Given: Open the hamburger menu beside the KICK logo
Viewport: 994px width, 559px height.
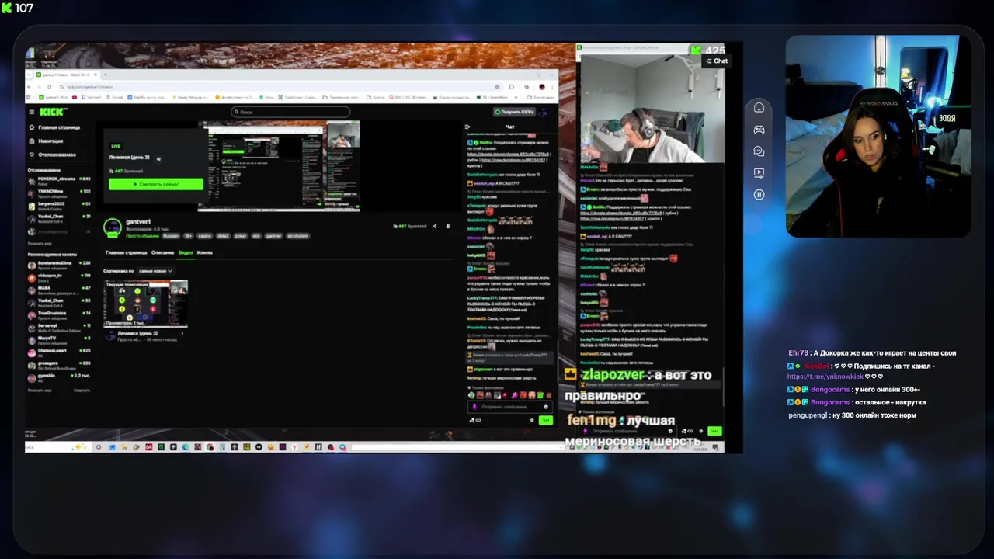Looking at the screenshot, I should tap(32, 112).
